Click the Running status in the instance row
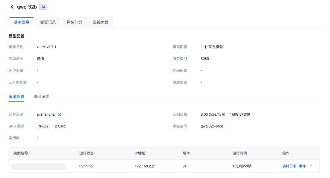 tap(86, 166)
